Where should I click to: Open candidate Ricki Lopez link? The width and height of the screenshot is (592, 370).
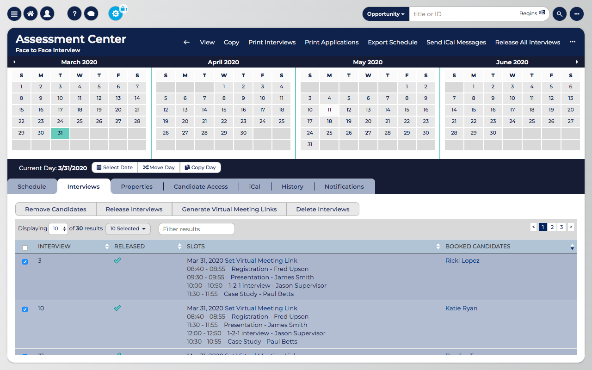[462, 260]
